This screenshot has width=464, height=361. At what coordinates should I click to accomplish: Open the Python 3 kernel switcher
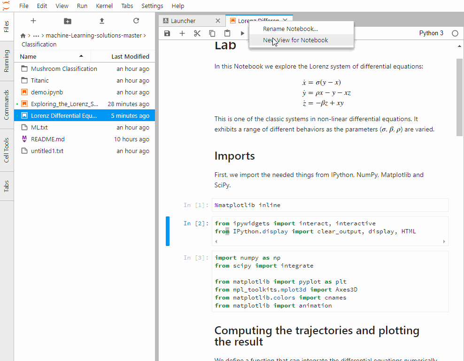point(431,33)
